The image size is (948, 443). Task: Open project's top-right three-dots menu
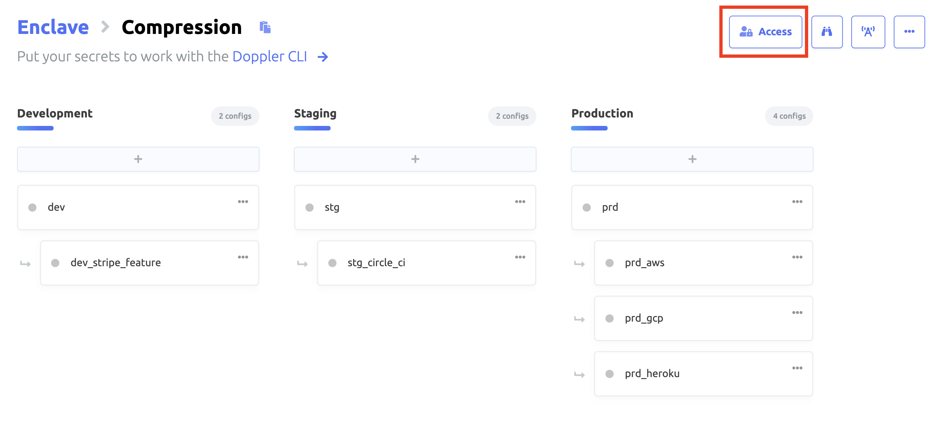click(909, 32)
